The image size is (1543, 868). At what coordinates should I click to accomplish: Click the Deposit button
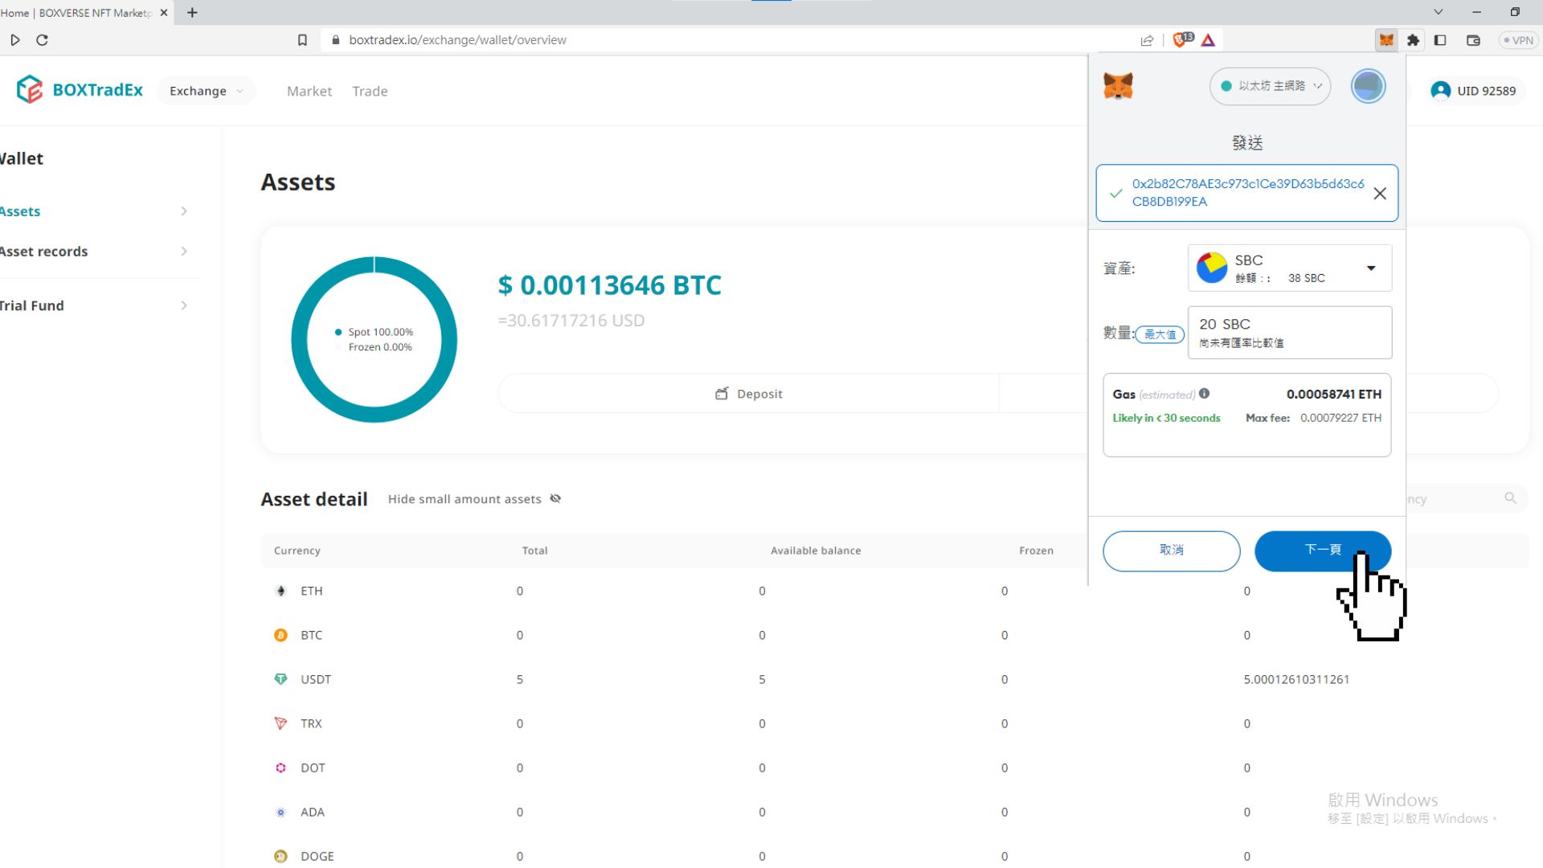coord(748,394)
